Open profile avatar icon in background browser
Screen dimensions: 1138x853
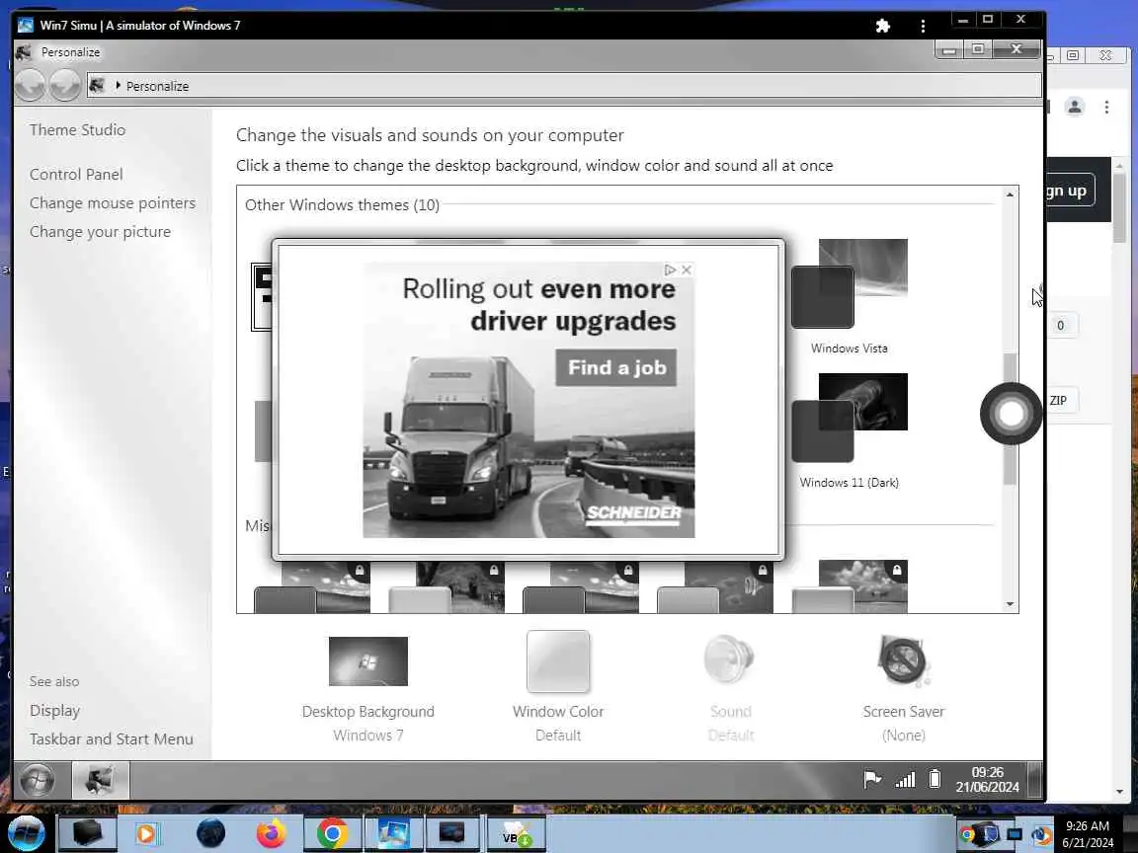pyautogui.click(x=1074, y=108)
